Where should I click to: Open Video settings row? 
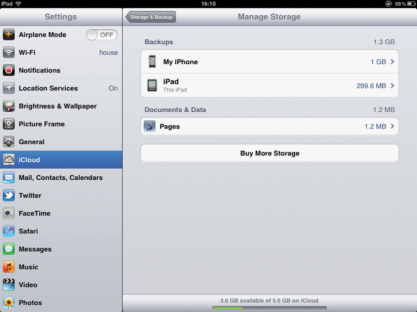pyautogui.click(x=61, y=285)
